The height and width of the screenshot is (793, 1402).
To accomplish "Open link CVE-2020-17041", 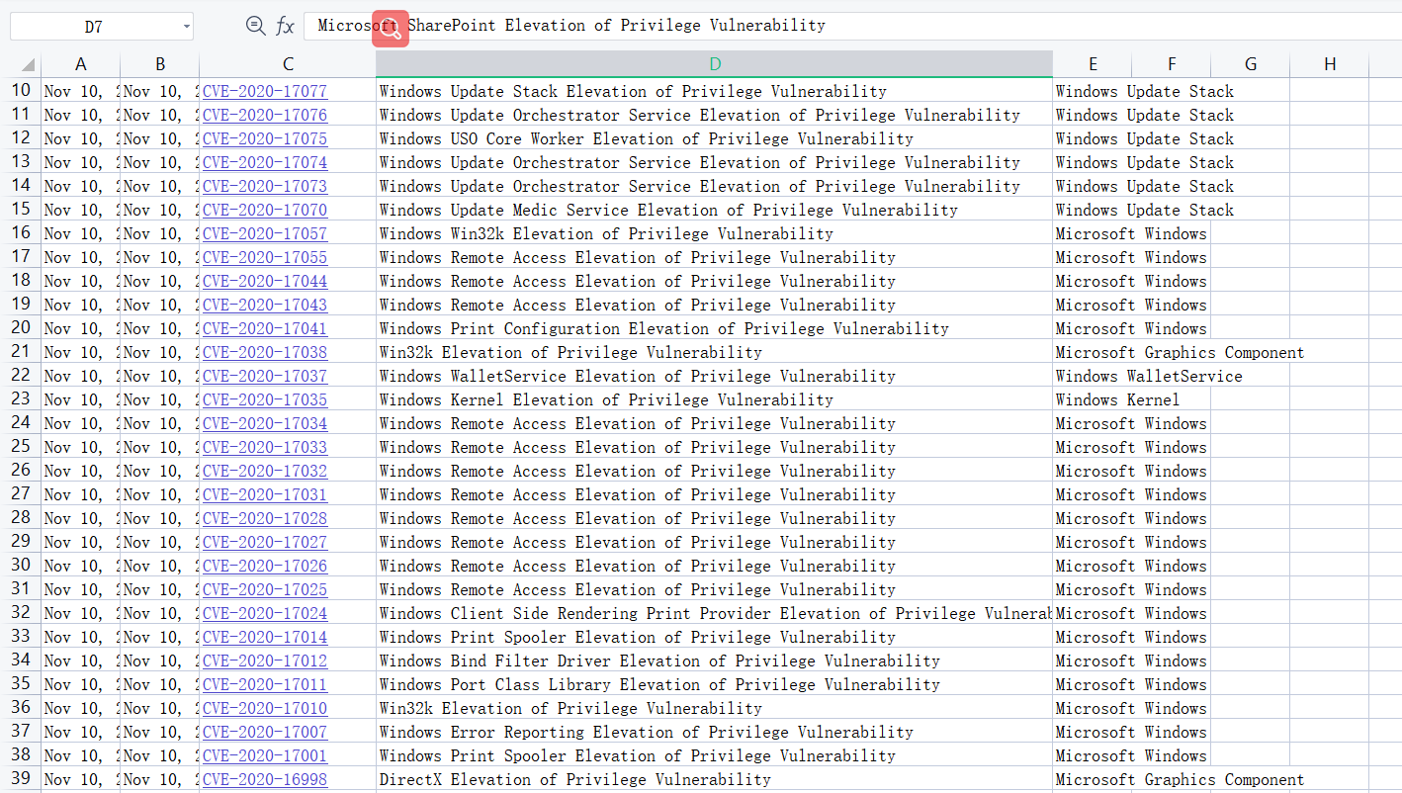I will tap(265, 328).
